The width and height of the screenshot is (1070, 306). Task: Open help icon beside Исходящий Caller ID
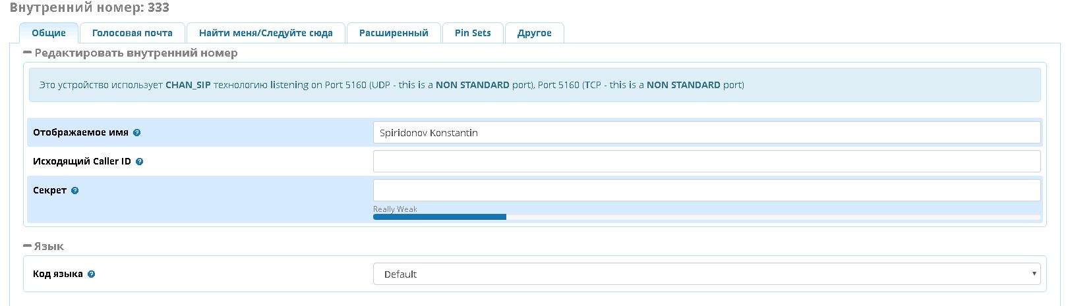click(140, 161)
